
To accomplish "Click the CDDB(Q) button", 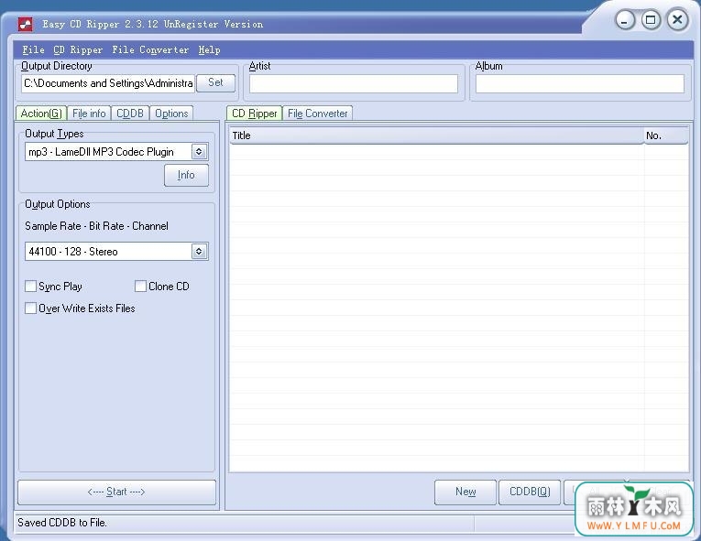I will [x=530, y=492].
